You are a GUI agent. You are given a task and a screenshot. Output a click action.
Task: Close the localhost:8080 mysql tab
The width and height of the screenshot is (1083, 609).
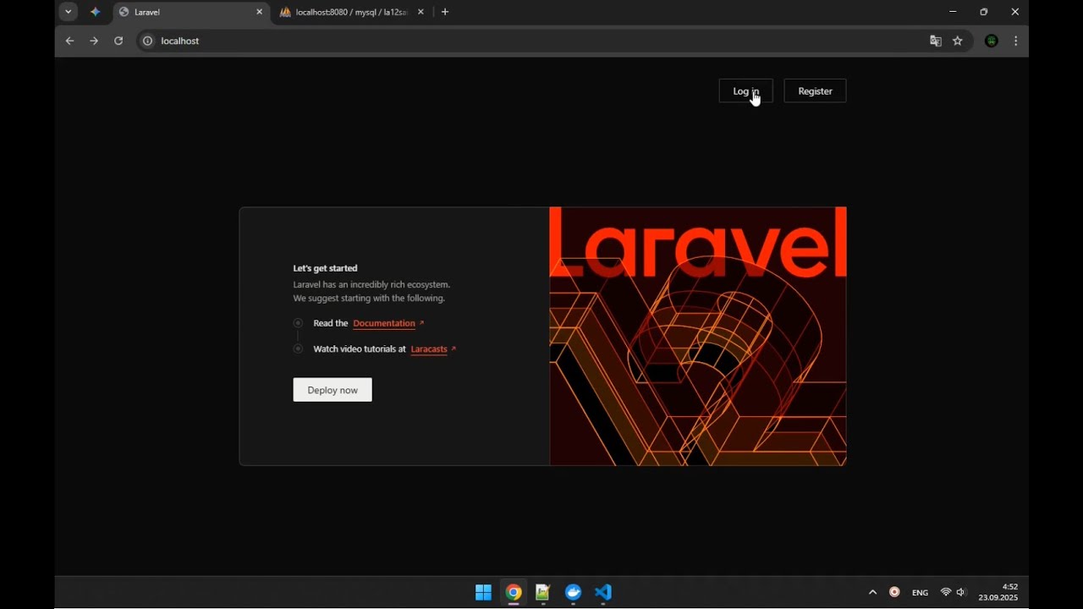[421, 12]
